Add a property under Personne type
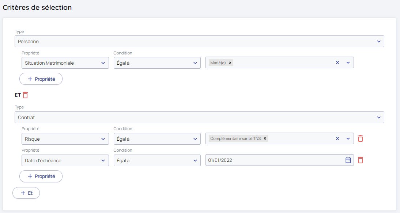The image size is (400, 213). 41,79
